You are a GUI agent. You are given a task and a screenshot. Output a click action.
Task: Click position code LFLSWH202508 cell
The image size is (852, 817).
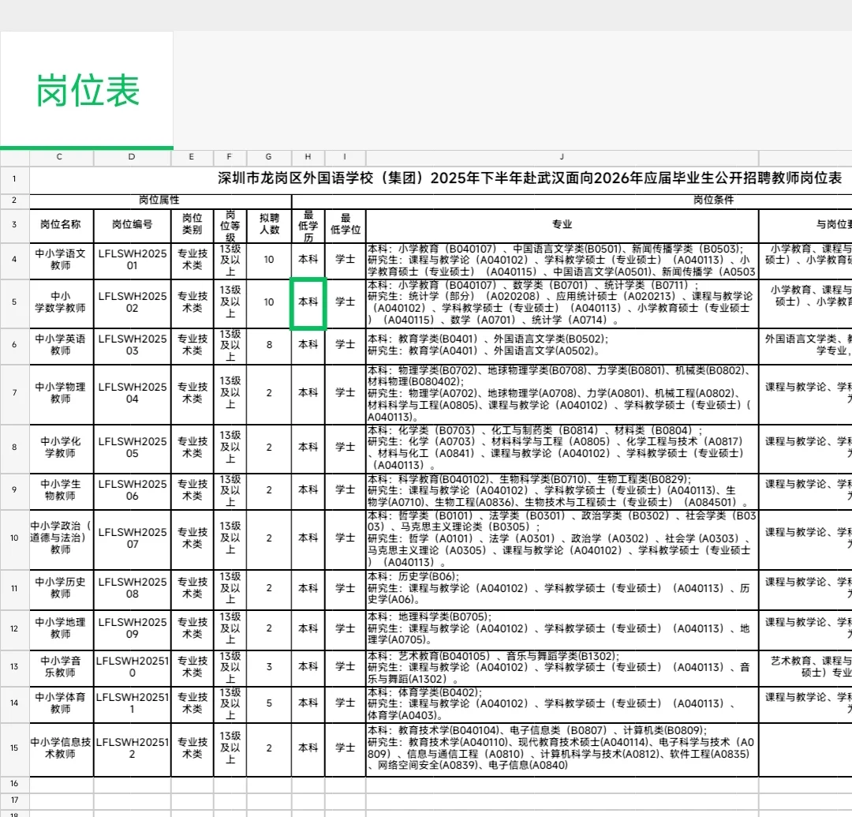tap(132, 589)
